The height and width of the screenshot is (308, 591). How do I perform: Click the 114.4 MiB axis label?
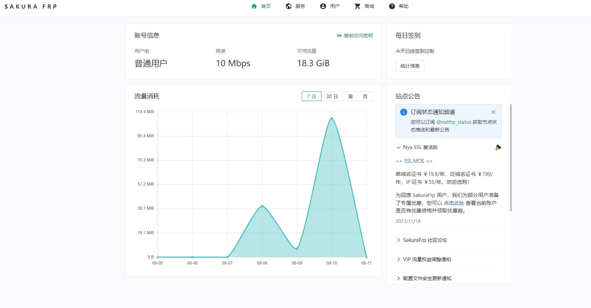(145, 112)
